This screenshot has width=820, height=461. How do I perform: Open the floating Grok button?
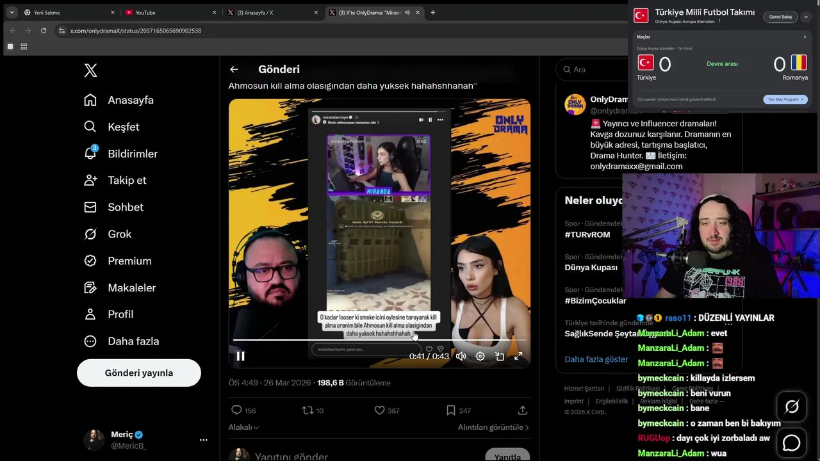[792, 407]
